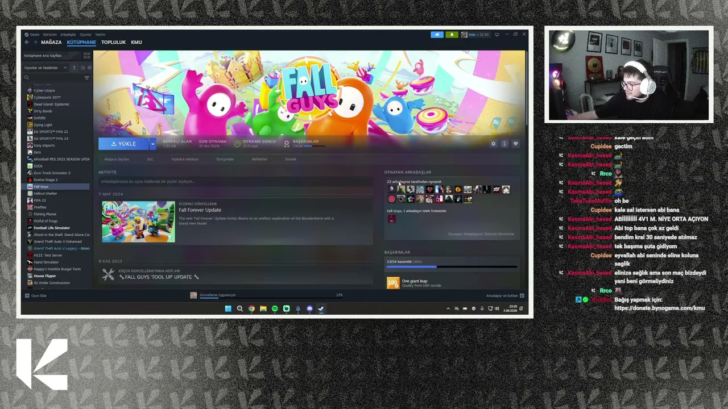Click the achievements progress bar
Image resolution: width=728 pixels, height=409 pixels.
coord(452,266)
